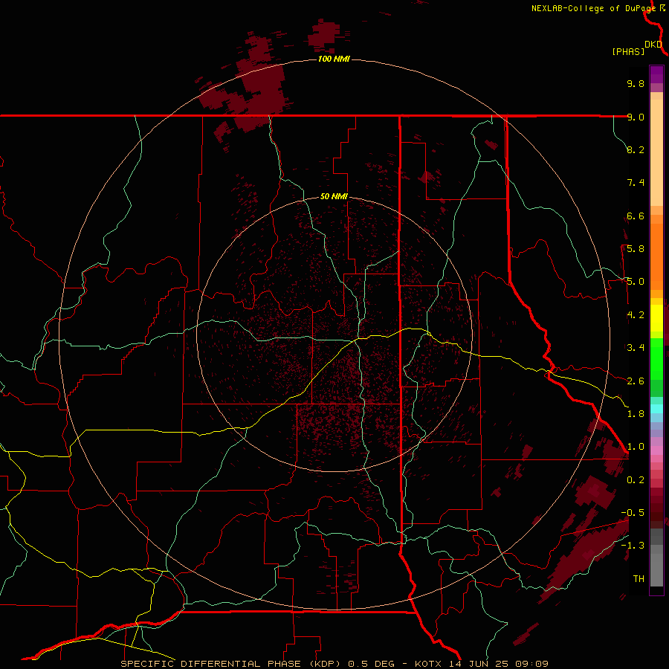The image size is (669, 669).
Task: Pick the light peach segment of color bar
Action: tap(656, 152)
